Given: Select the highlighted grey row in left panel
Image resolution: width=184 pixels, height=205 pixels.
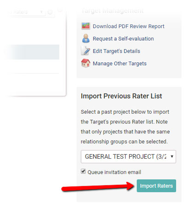Looking at the screenshot, I should [32, 52].
